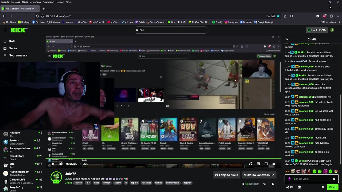The height and width of the screenshot is (192, 342).
Task: Click Lahjoita tilaus button
Action: coord(226,175)
